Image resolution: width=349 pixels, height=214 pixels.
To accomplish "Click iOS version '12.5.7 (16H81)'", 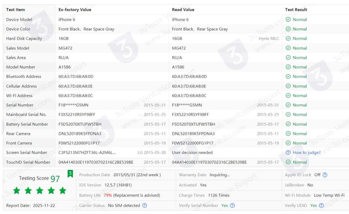I will click(x=118, y=185).
